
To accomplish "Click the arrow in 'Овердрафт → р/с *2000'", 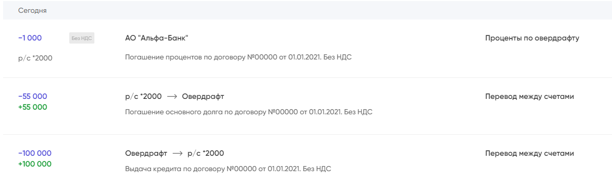I will point(177,154).
